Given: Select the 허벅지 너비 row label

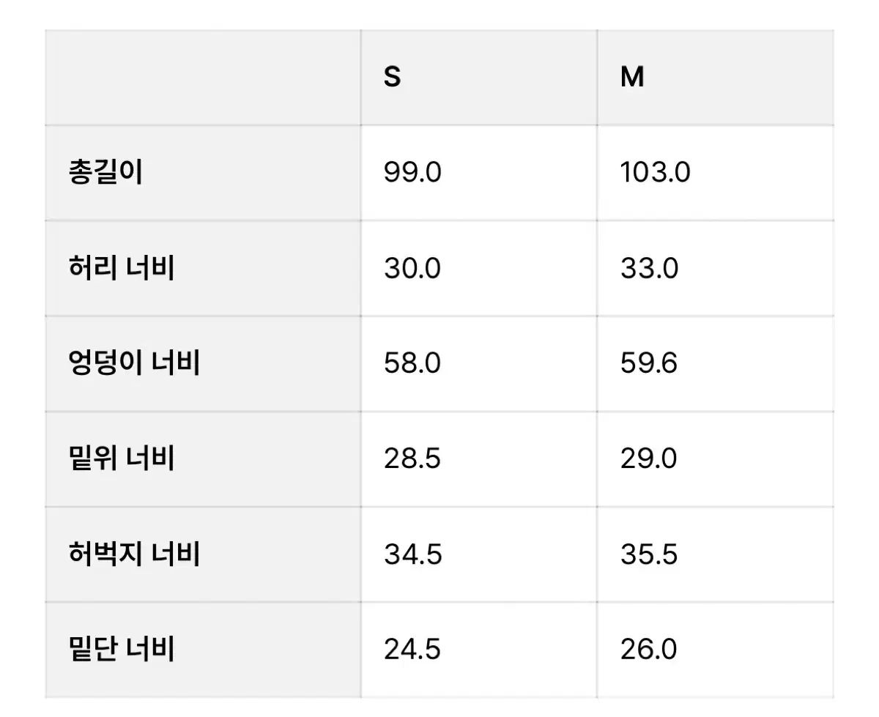Looking at the screenshot, I should point(133,554).
